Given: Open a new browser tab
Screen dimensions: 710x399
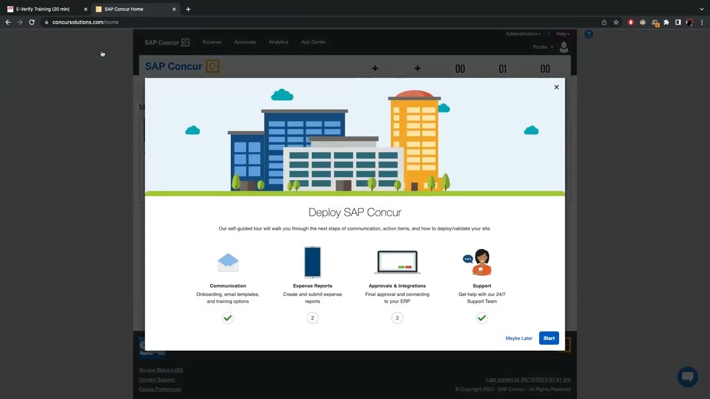Looking at the screenshot, I should 188,9.
